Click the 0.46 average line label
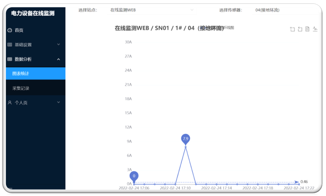 (x=304, y=182)
